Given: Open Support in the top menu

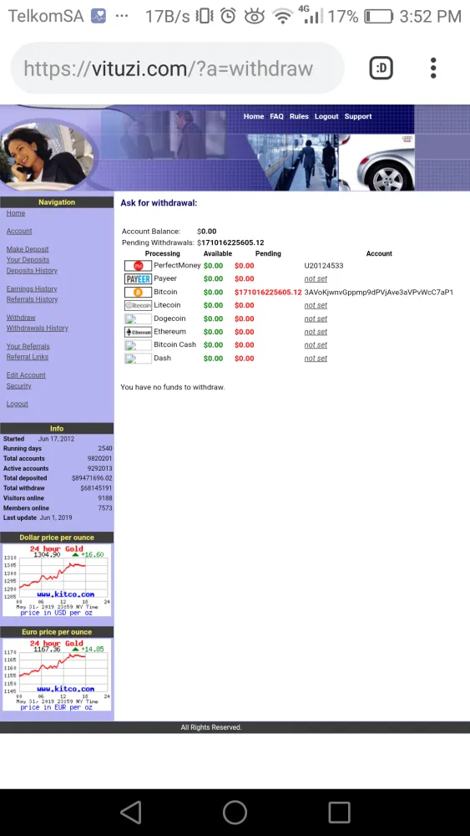Looking at the screenshot, I should pyautogui.click(x=357, y=116).
